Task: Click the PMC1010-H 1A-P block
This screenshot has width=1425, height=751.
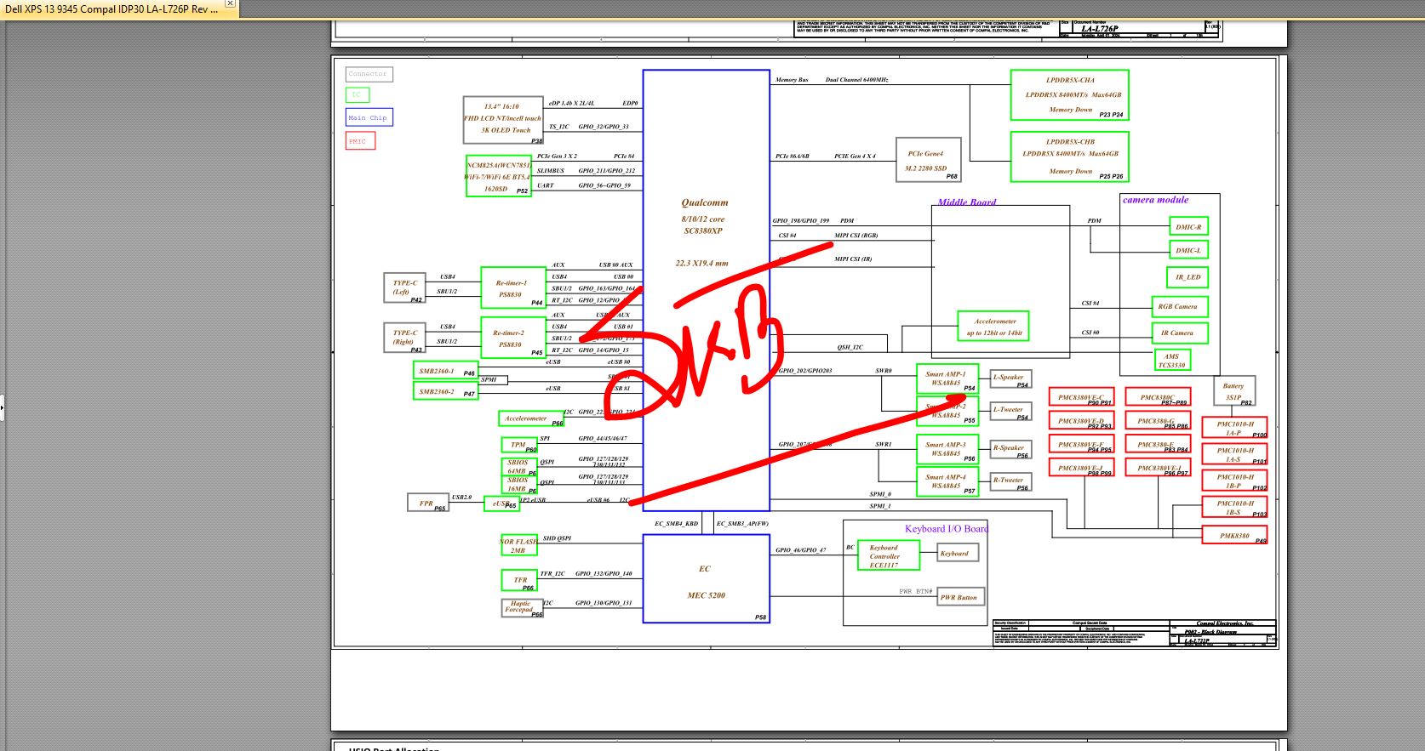Action: (1234, 428)
